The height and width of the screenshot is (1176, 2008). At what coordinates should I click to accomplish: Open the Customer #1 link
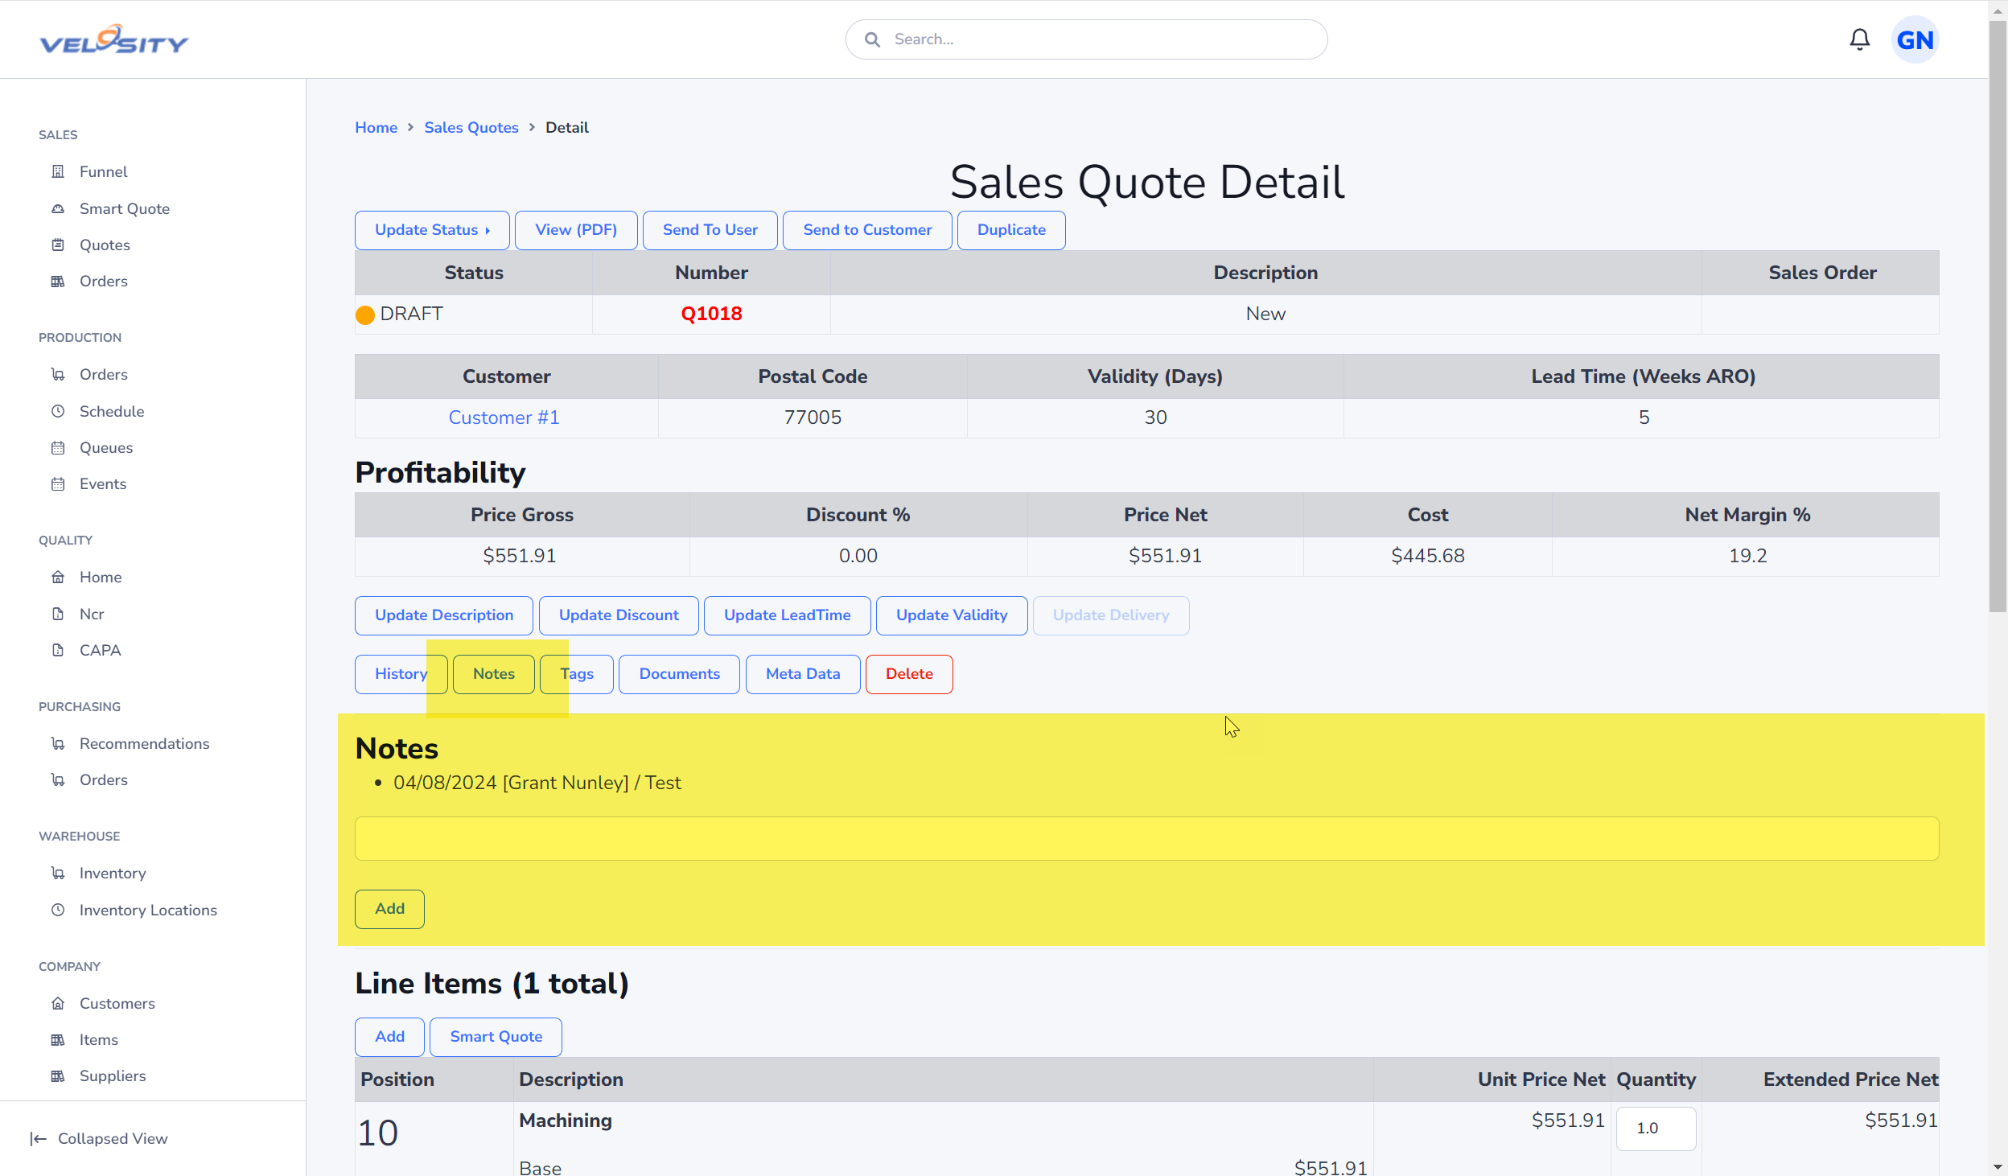(504, 417)
